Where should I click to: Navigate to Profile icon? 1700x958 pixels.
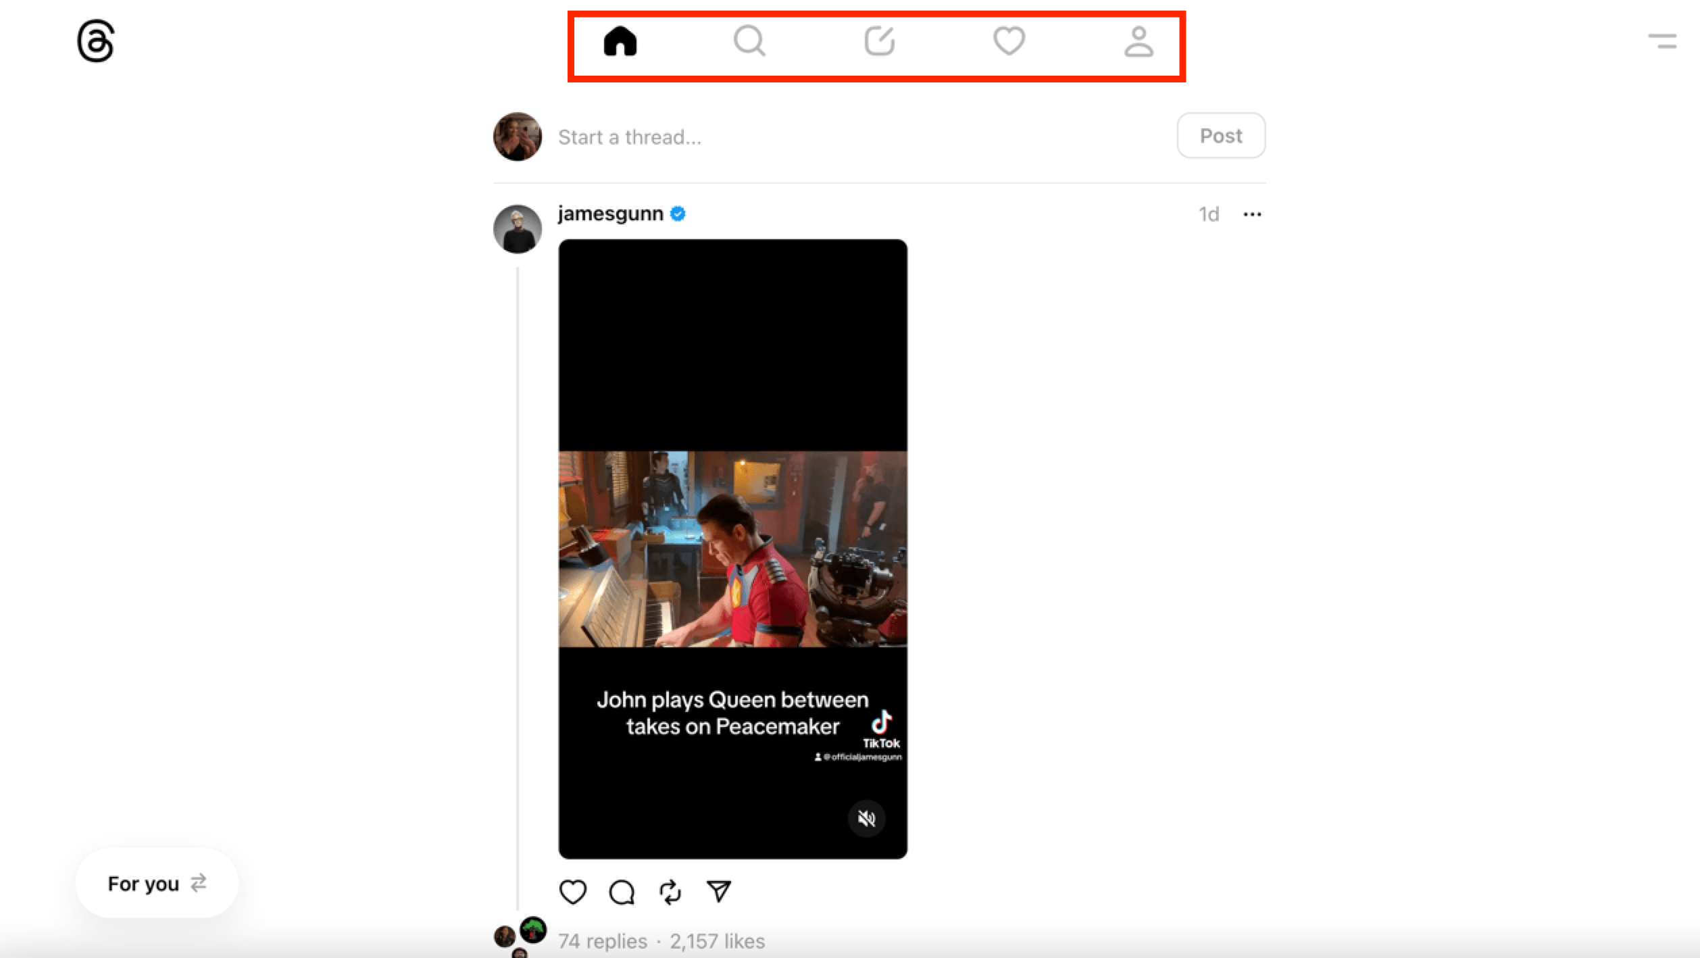[x=1139, y=41]
